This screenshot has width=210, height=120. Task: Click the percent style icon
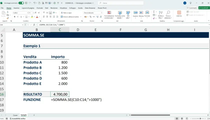pyautogui.click(x=90, y=17)
